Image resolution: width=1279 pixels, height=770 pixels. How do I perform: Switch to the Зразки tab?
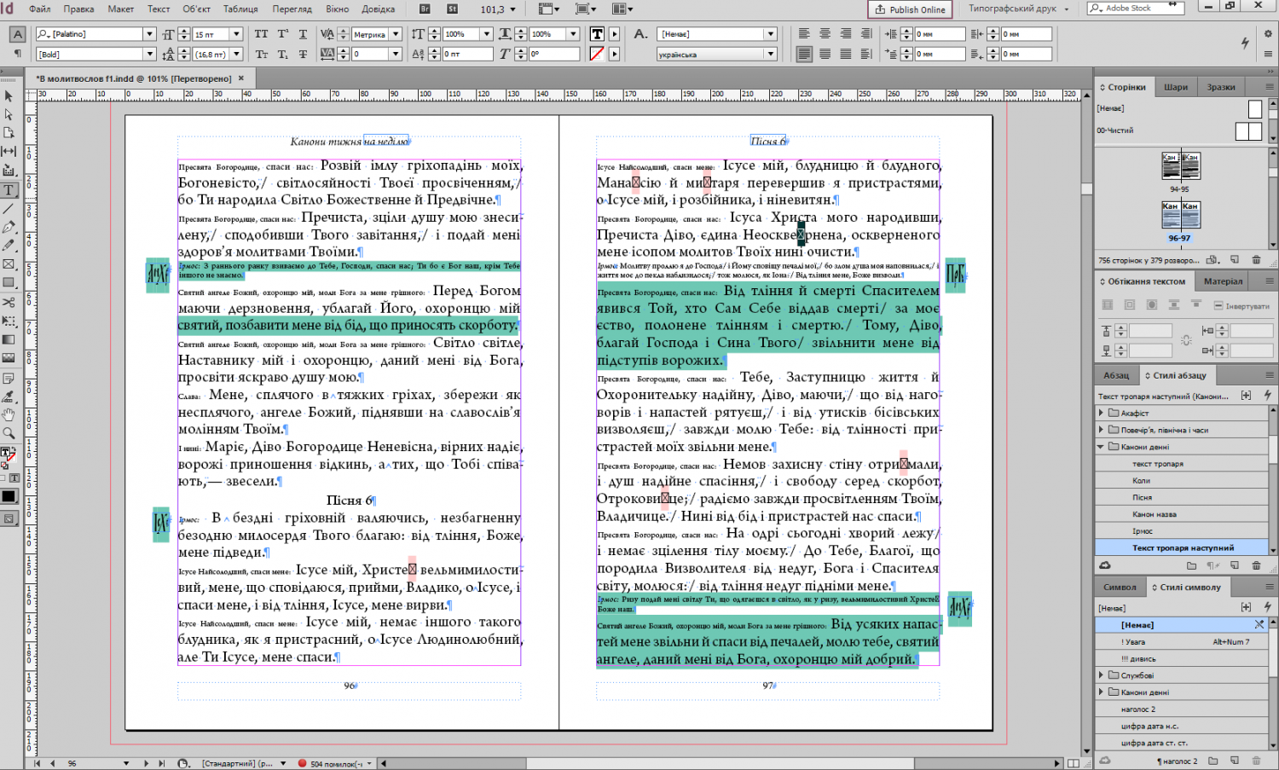1221,87
